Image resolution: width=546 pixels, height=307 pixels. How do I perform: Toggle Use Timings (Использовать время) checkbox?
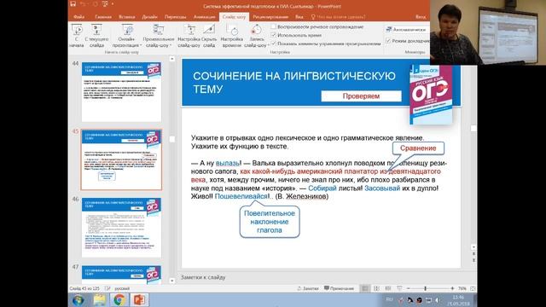(x=274, y=35)
